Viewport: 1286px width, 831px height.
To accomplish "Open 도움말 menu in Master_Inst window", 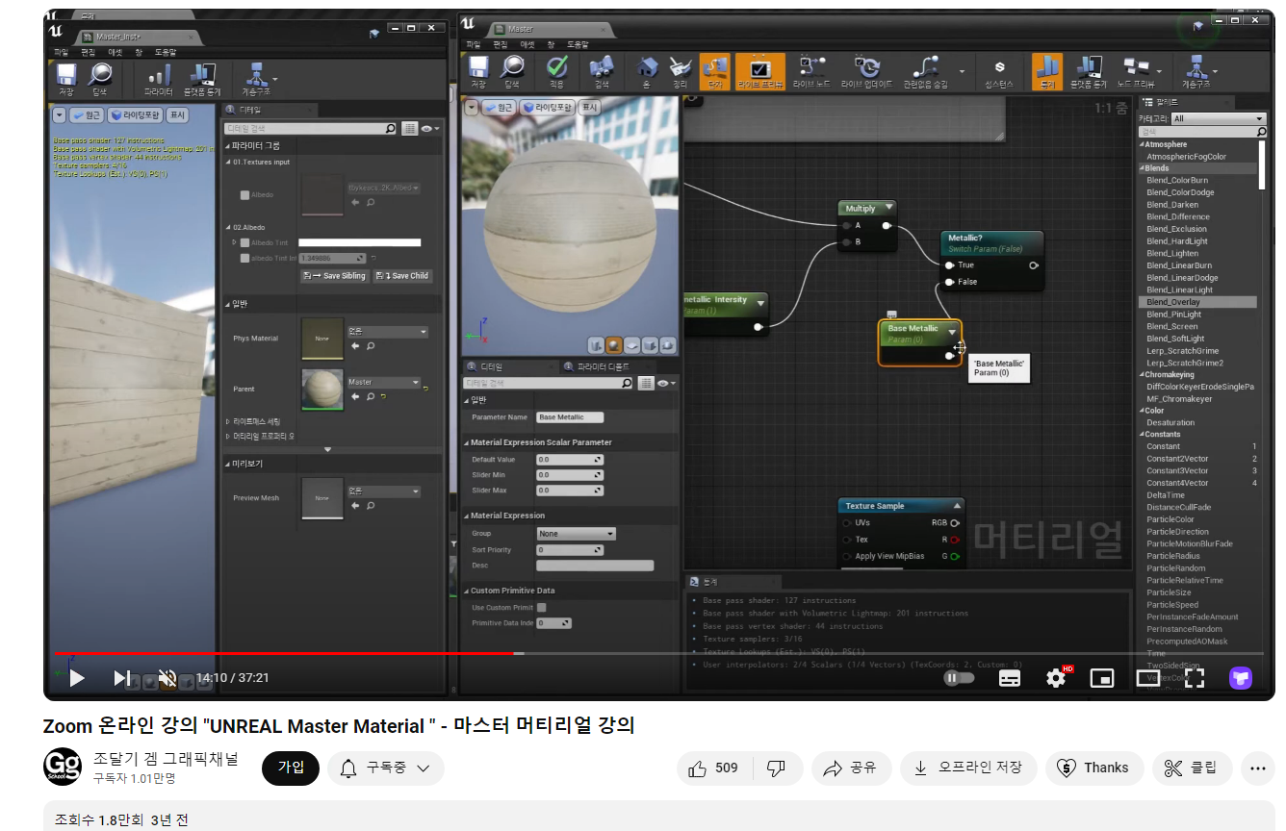I will click(166, 52).
